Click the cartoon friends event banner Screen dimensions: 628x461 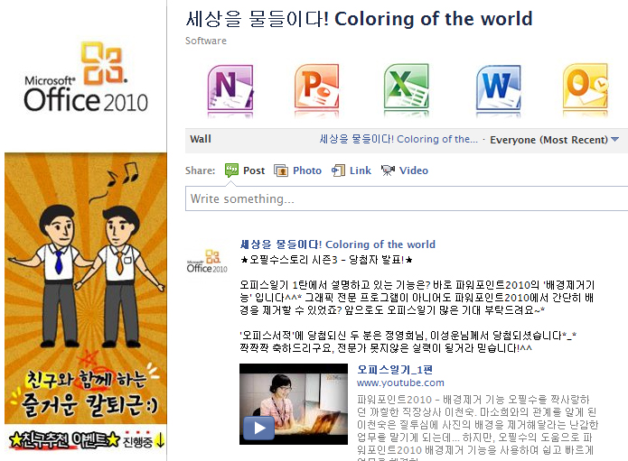pos(86,288)
